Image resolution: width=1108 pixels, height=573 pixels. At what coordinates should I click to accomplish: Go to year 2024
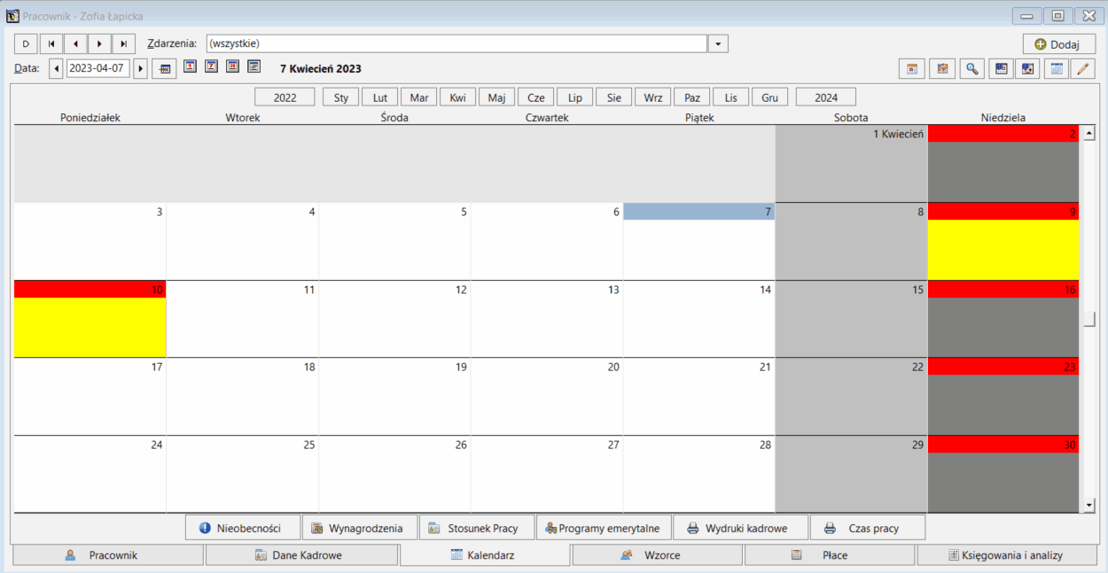[826, 97]
